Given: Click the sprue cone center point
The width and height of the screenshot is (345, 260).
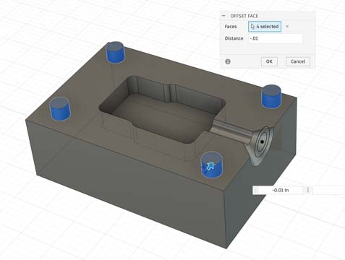Looking at the screenshot, I should (262, 142).
